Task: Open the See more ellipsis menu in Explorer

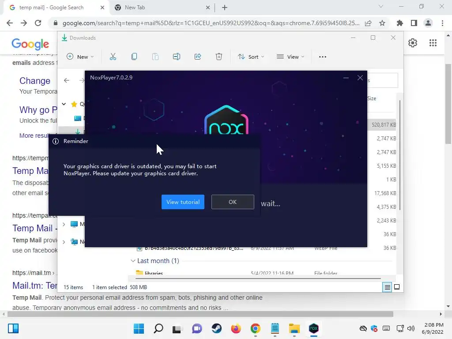Action: click(x=323, y=56)
